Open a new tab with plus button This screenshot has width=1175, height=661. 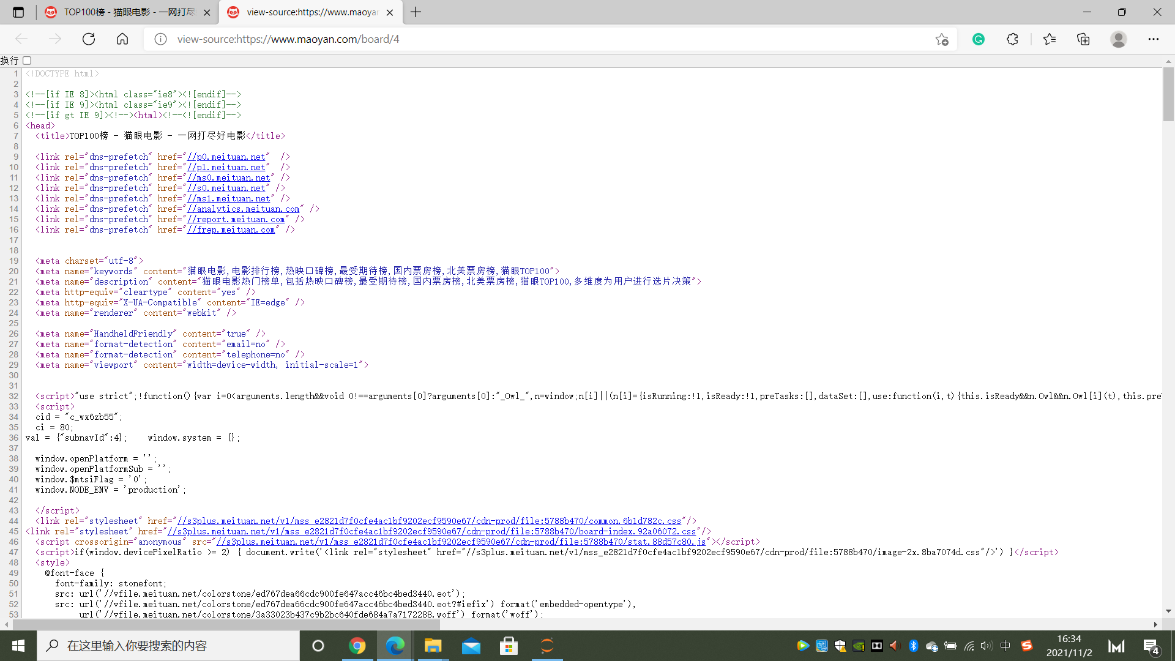(416, 12)
